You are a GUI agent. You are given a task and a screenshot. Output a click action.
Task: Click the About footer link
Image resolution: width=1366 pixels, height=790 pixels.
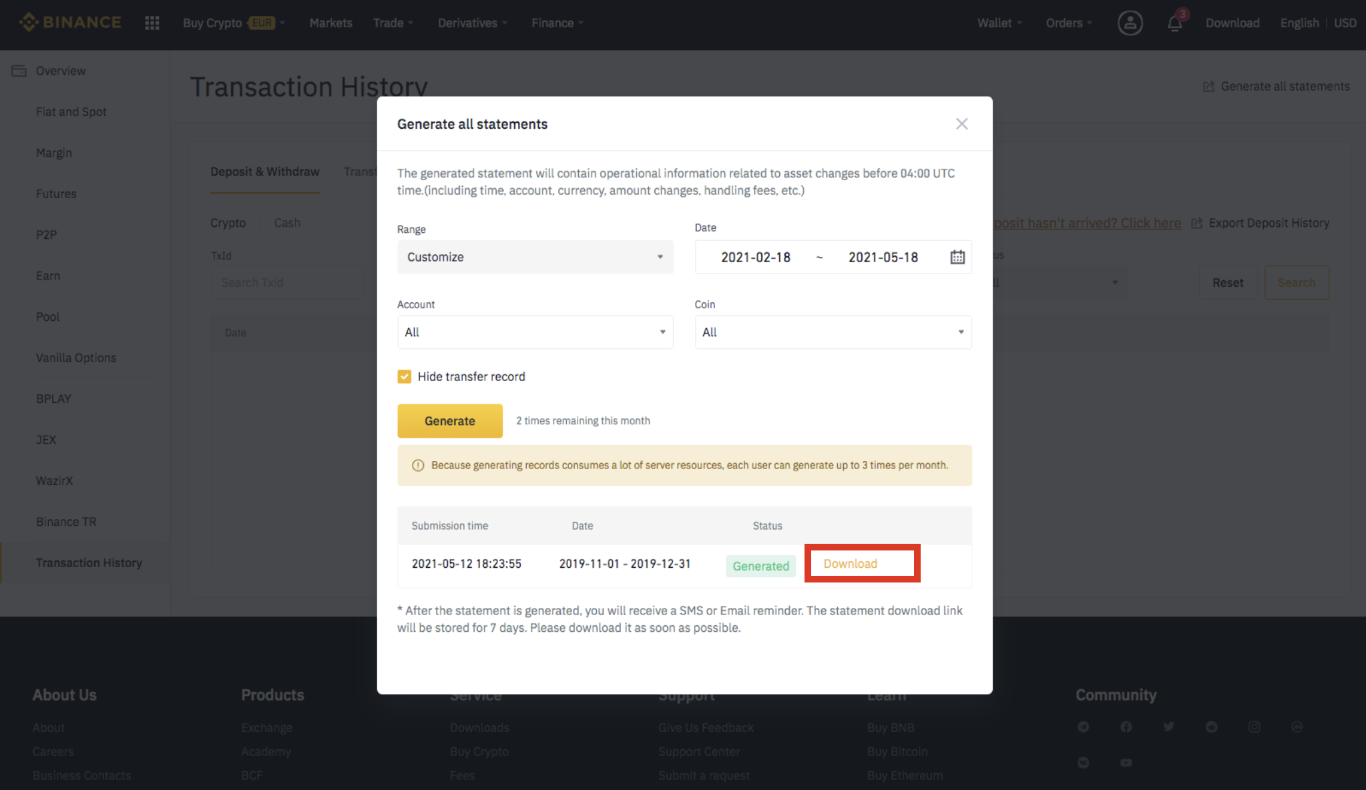point(49,727)
